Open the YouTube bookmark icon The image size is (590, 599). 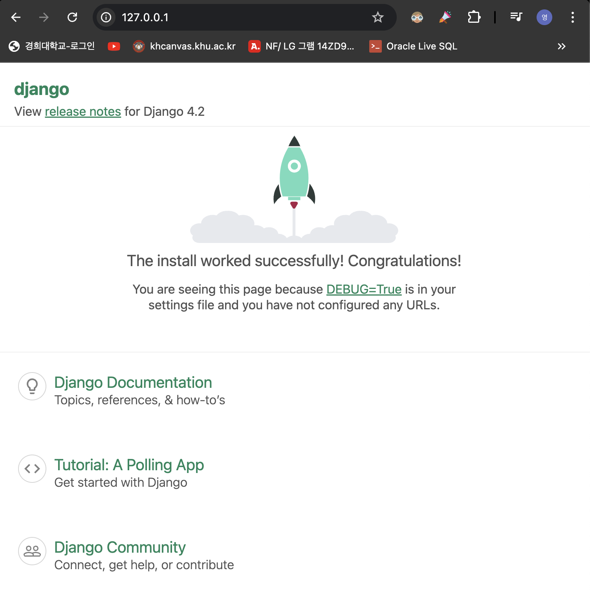[114, 46]
